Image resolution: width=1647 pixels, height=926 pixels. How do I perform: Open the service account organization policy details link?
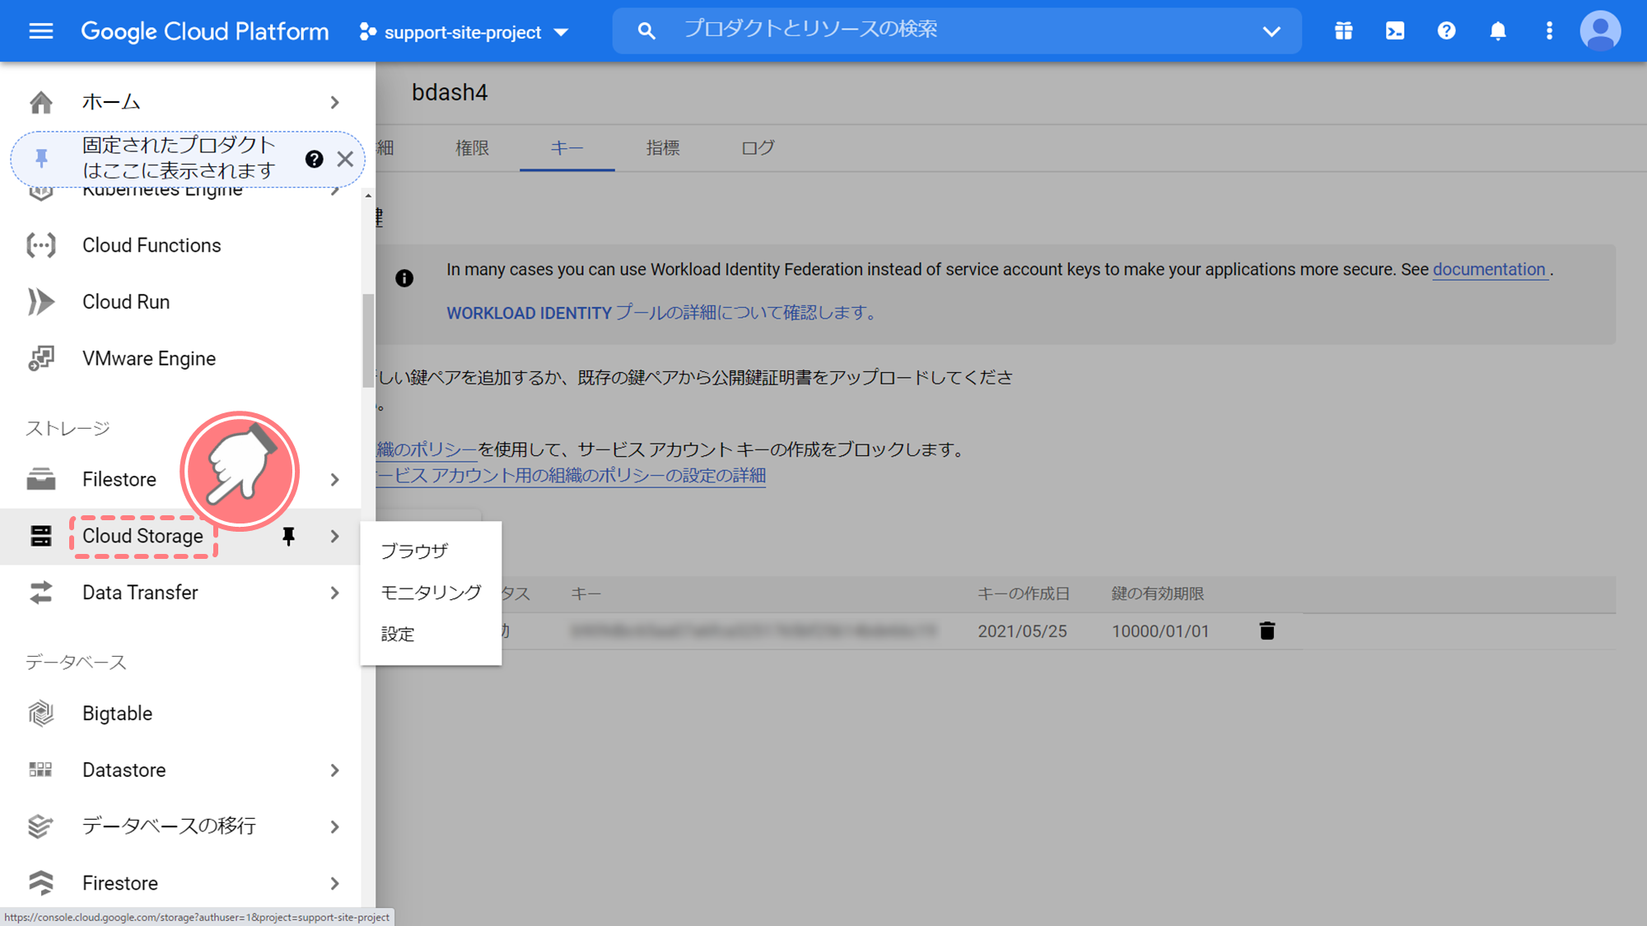571,476
